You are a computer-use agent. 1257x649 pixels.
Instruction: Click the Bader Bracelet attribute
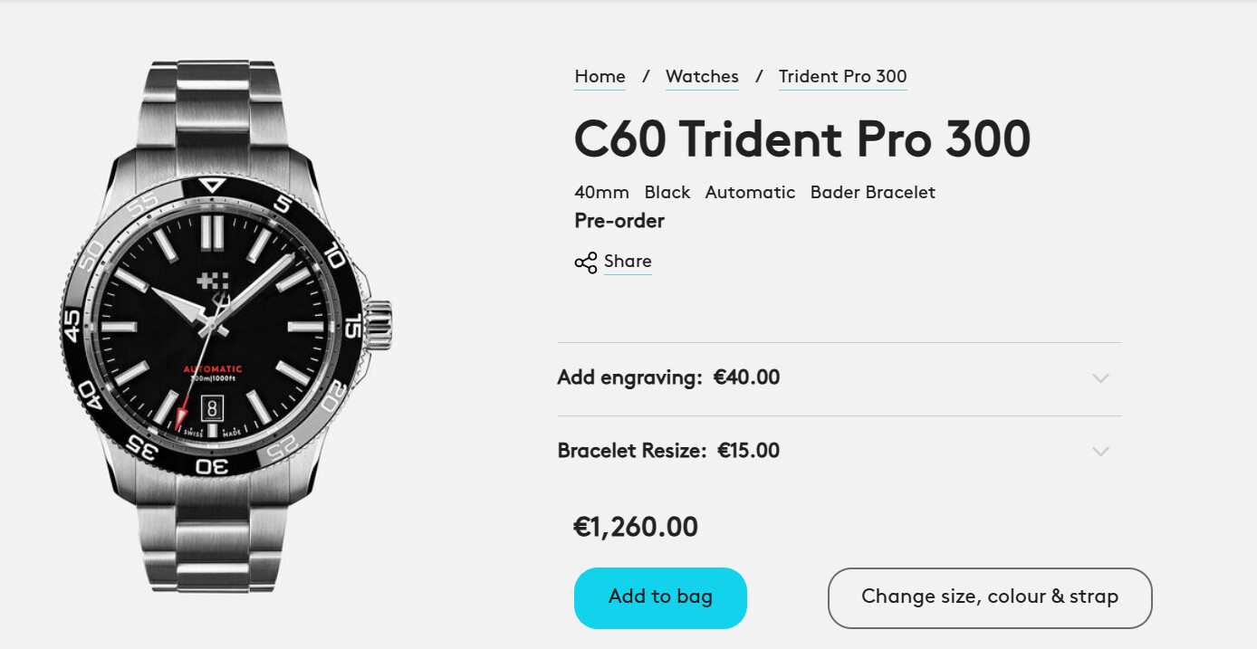(x=872, y=193)
